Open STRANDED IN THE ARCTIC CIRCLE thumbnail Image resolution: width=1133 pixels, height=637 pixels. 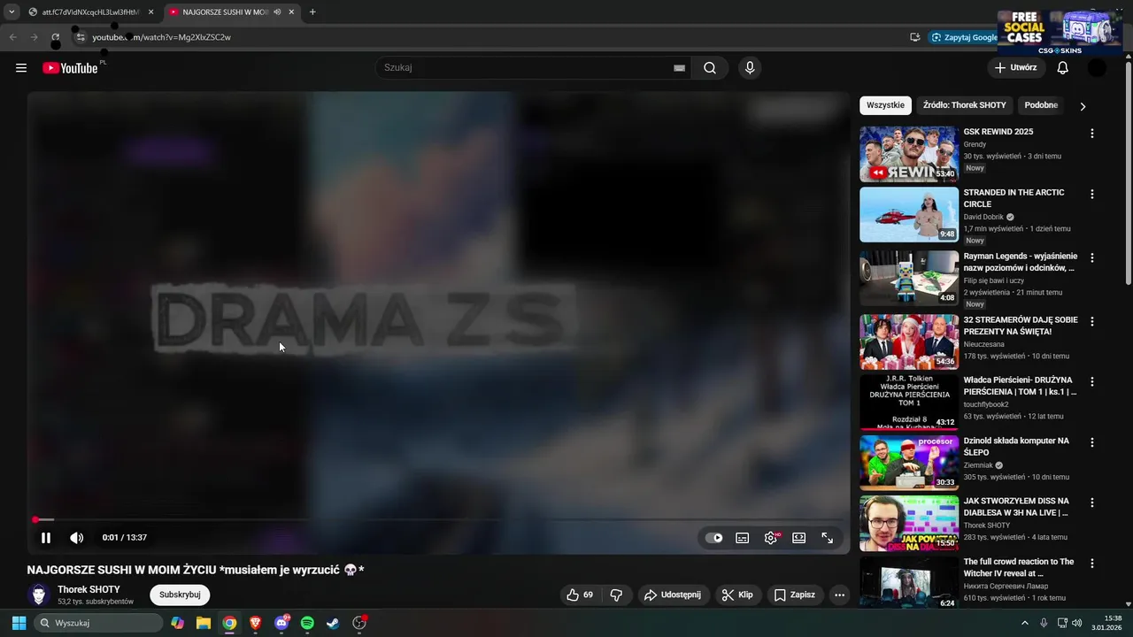[x=909, y=214]
